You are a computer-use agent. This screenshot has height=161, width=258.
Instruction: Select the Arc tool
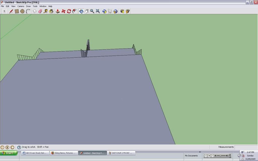pyautogui.click(x=28, y=11)
